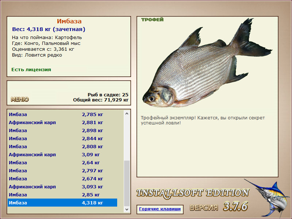292x219 pixels.
Task: Click the scroll up arrow of fish list
Action: (127, 114)
